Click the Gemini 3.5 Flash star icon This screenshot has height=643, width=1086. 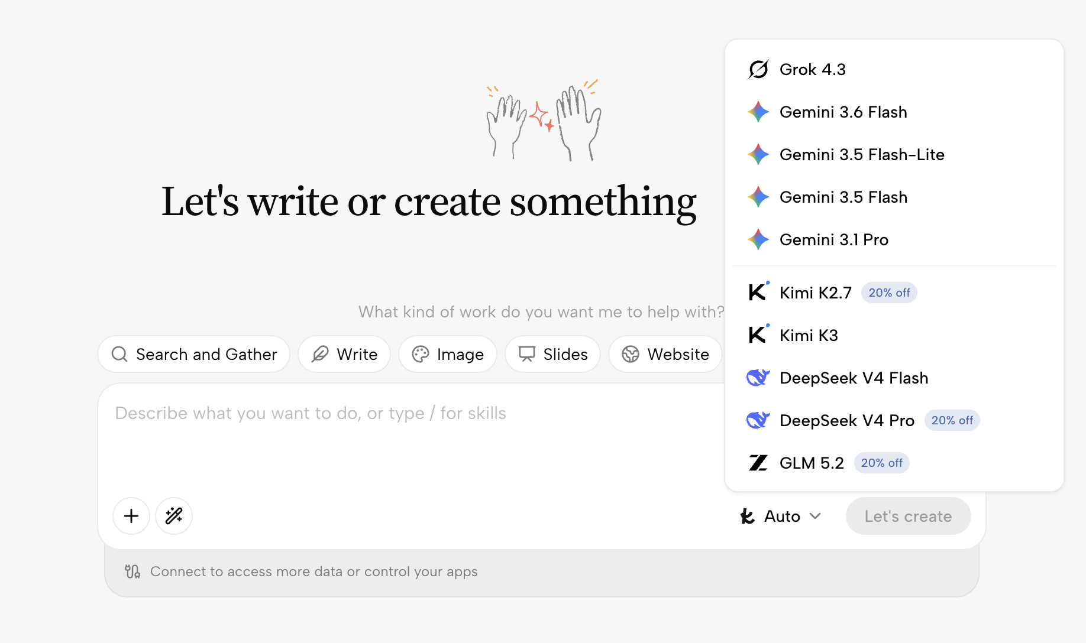tap(758, 197)
